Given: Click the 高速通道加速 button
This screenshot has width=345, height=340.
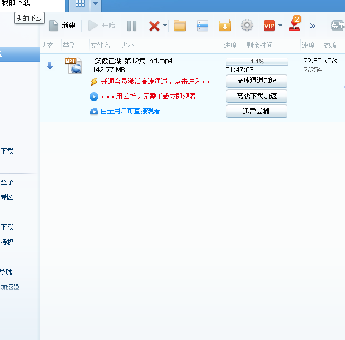Looking at the screenshot, I should coord(257,81).
